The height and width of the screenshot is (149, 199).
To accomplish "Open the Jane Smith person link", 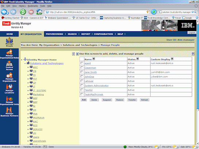I will [91, 72].
